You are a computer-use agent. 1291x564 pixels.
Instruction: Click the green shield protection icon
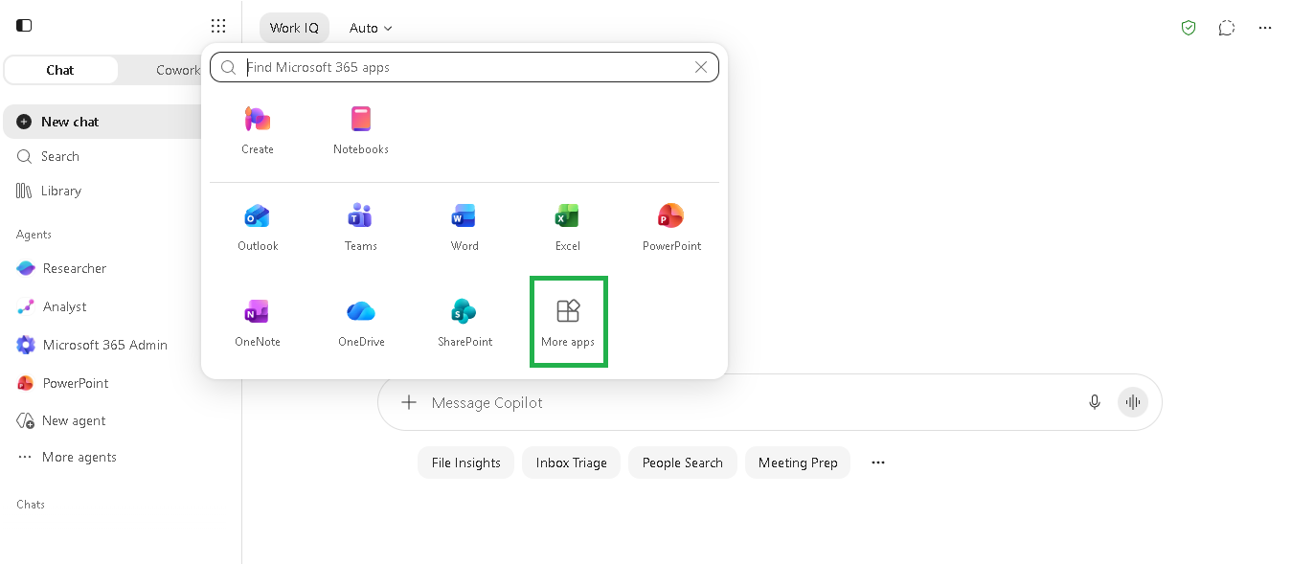(x=1189, y=28)
